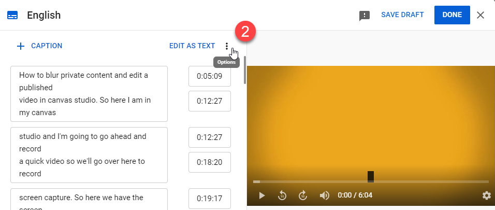Image resolution: width=495 pixels, height=210 pixels.
Task: Close the English caption editor
Action: [x=481, y=15]
